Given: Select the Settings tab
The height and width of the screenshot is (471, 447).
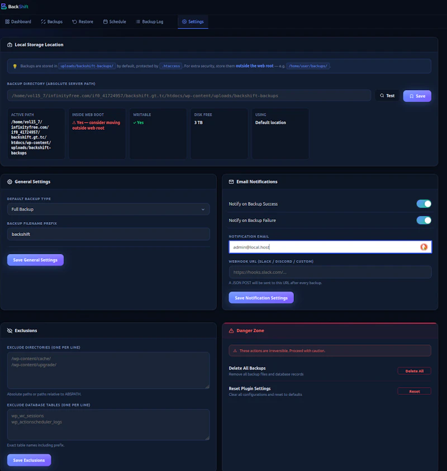Looking at the screenshot, I should (193, 22).
